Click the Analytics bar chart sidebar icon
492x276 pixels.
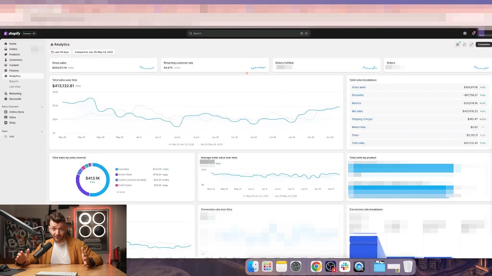click(x=6, y=76)
